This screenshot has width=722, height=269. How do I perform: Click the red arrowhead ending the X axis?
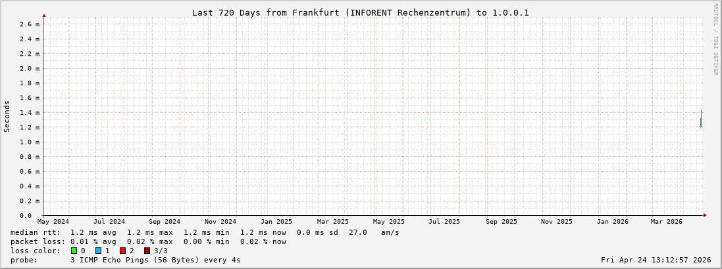[x=705, y=215]
